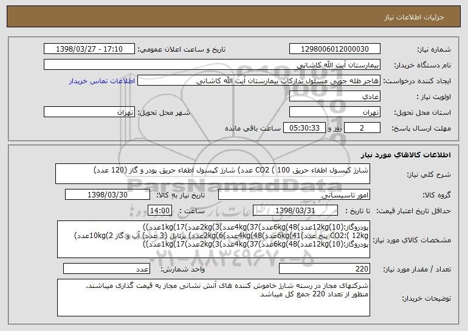The image size is (468, 331).
Task: Click the remaining time field 05:30:33
Action: click(x=304, y=128)
